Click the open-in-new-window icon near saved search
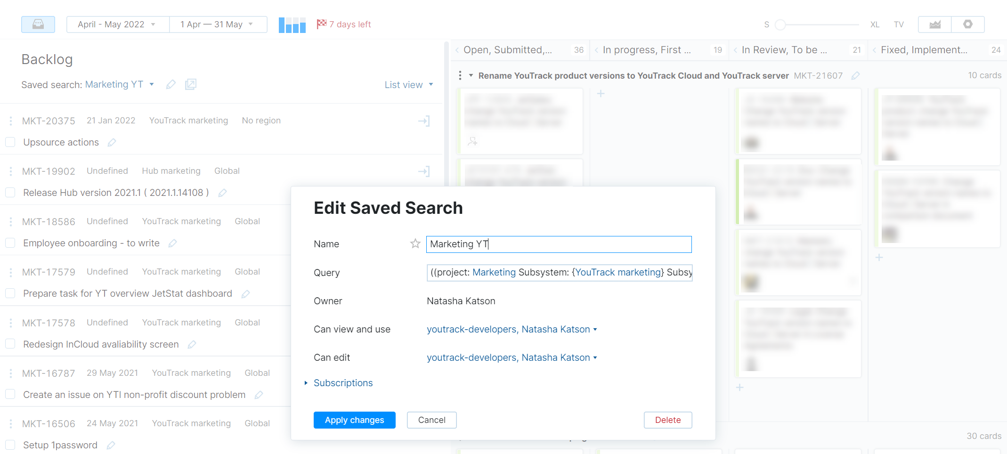Screen dimensions: 1007x454 191,84
